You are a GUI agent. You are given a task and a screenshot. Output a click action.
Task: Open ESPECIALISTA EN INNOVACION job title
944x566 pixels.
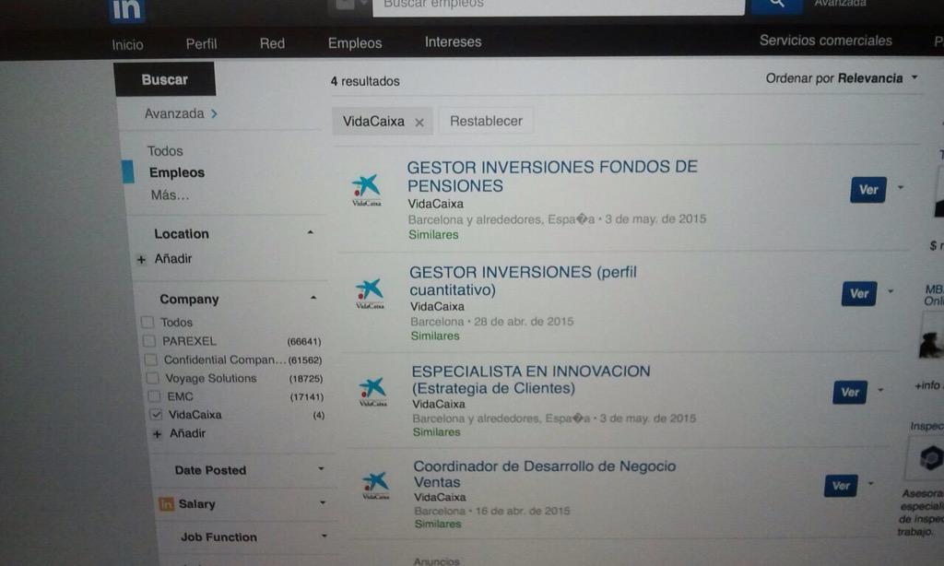point(531,380)
